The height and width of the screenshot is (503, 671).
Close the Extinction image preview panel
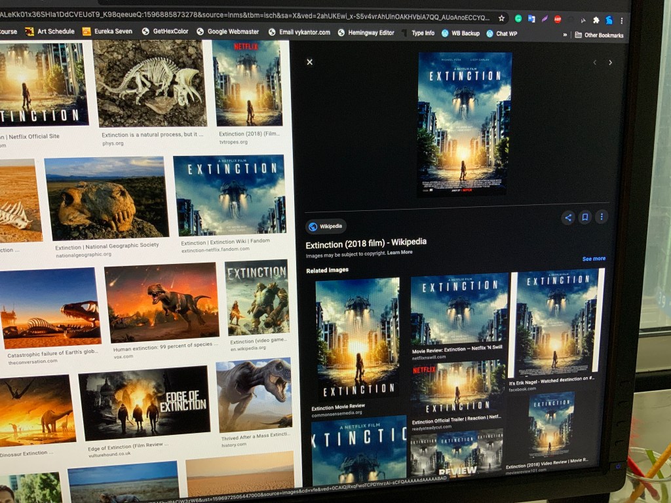click(309, 62)
